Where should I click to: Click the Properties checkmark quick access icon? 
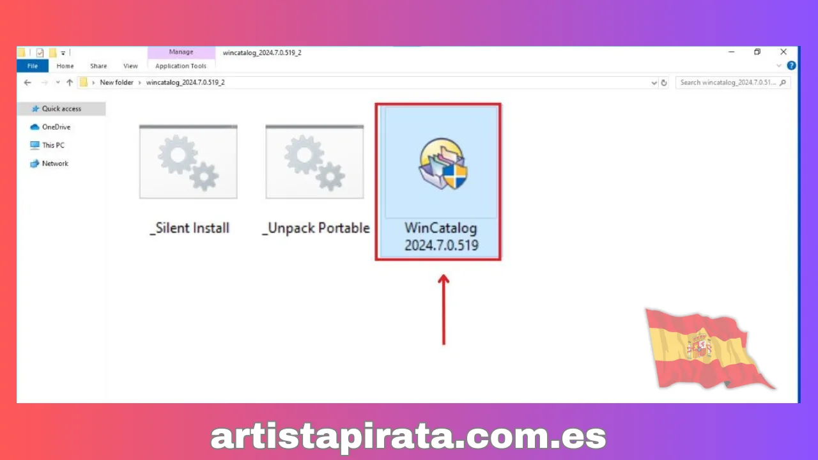(40, 52)
